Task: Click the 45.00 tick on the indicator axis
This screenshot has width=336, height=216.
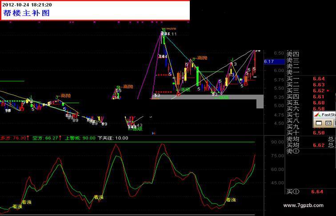Action: [277, 183]
